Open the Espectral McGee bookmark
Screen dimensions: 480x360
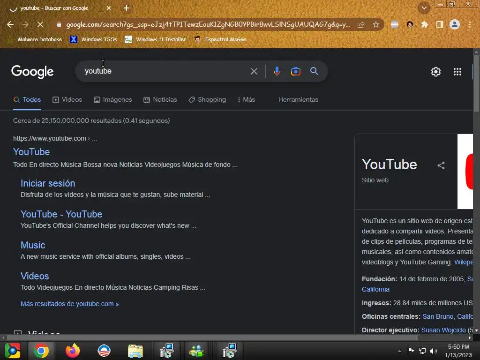(220, 39)
